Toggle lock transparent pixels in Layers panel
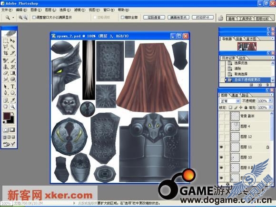 (230, 108)
